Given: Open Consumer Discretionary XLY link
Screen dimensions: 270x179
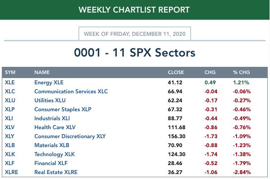Looking at the screenshot, I should click(x=70, y=136).
